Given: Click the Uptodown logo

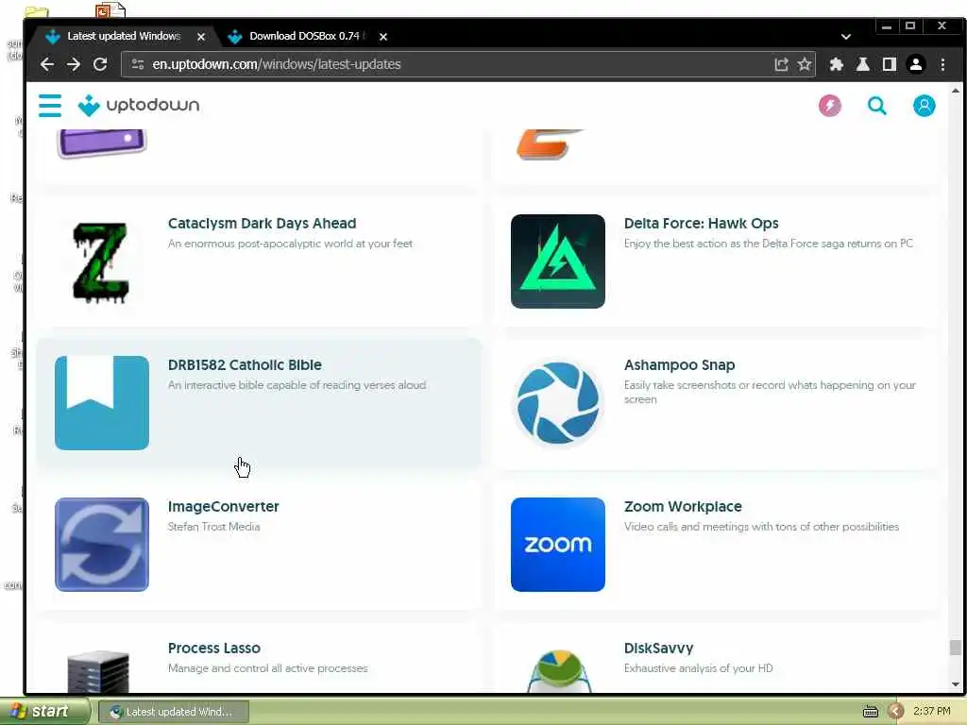Looking at the screenshot, I should (x=139, y=106).
